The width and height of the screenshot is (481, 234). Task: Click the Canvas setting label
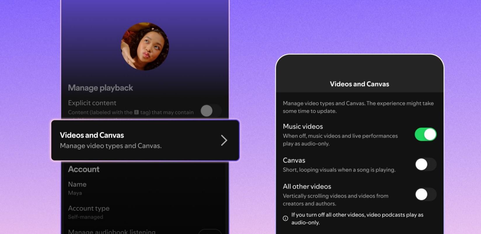pyautogui.click(x=294, y=160)
